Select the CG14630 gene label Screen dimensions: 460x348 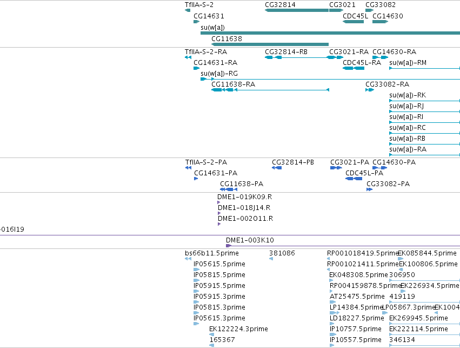click(388, 16)
